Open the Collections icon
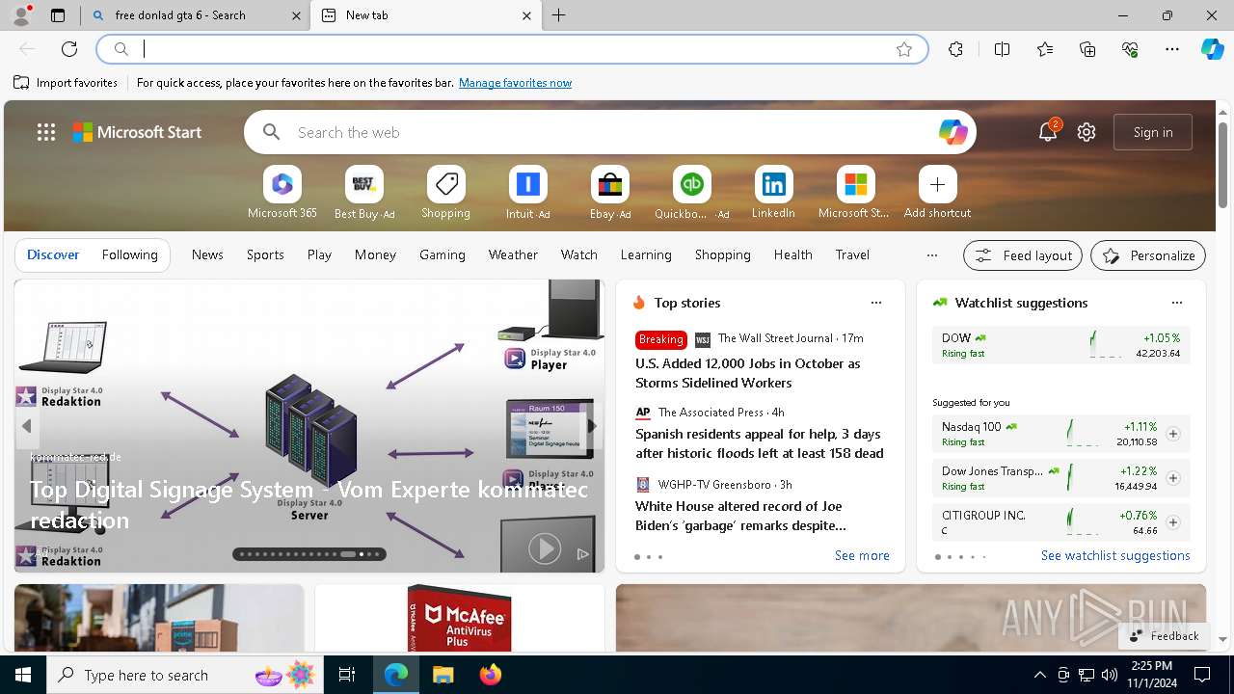This screenshot has width=1234, height=694. pyautogui.click(x=1087, y=49)
